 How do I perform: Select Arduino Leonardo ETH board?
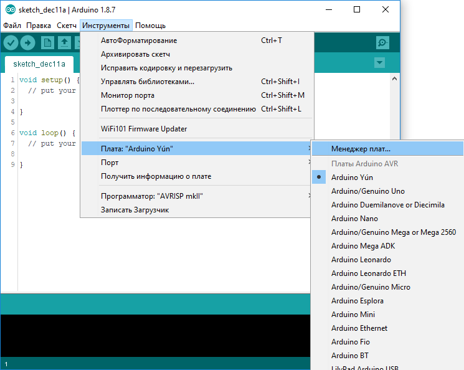(x=387, y=273)
